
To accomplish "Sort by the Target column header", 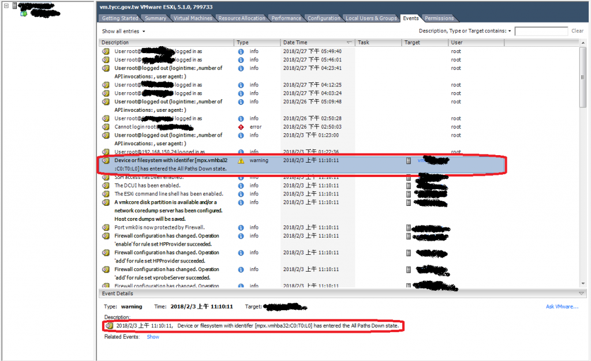I will coord(425,43).
